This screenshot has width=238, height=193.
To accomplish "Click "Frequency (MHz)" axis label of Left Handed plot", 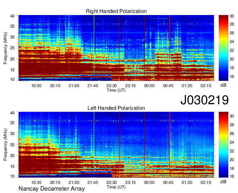I will pyautogui.click(x=5, y=145).
